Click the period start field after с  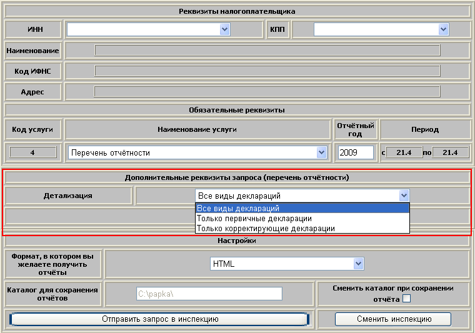404,152
